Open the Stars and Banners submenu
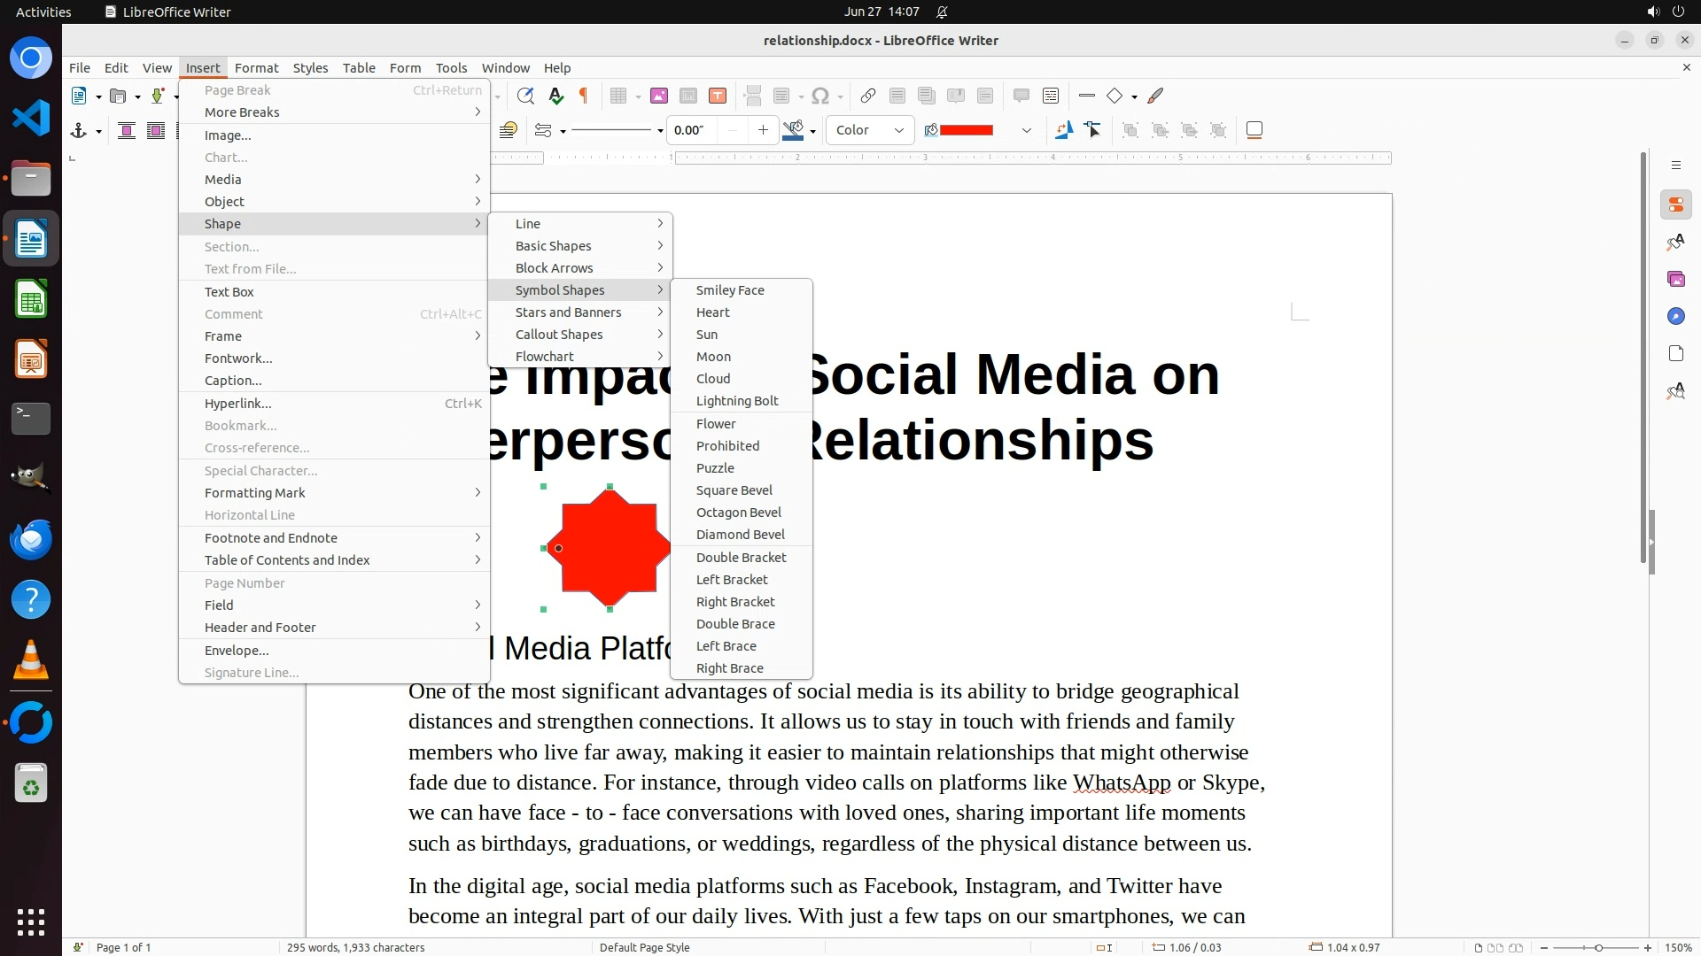Viewport: 1701px width, 956px height. [568, 312]
